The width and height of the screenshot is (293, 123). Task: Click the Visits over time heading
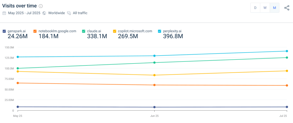click(19, 6)
